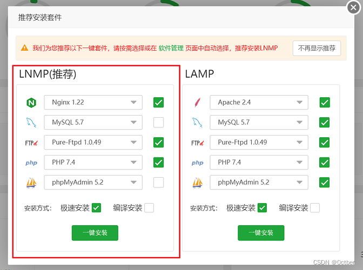Check phpMyAdmin 5.2 in LNMP
Screen dimensions: 363x270
pos(159,183)
